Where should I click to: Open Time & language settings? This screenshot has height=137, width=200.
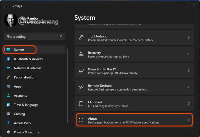pos(34,104)
